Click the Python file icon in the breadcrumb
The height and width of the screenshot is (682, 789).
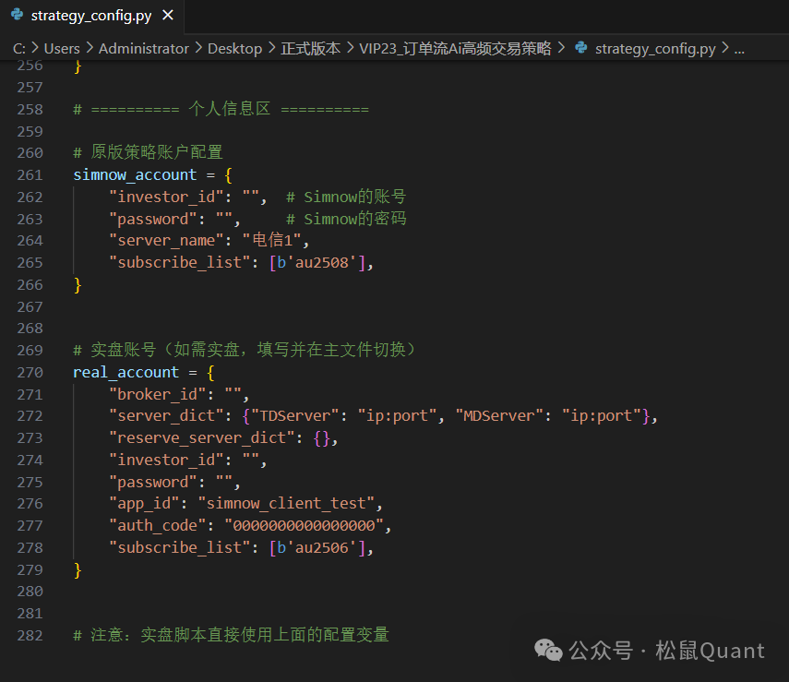(x=580, y=48)
